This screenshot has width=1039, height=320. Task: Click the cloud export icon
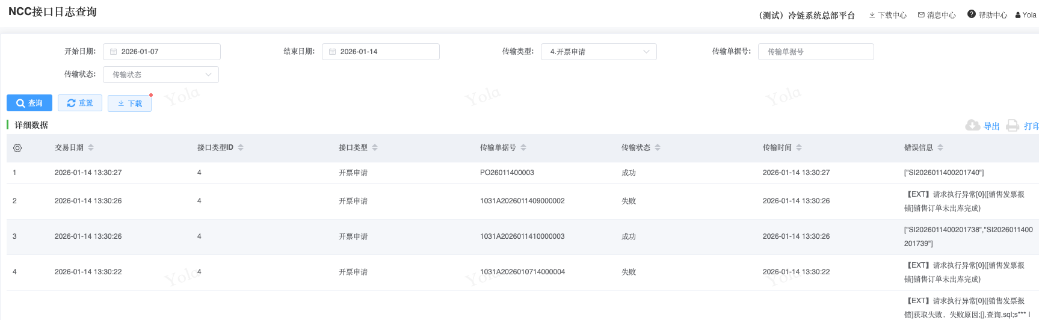972,125
